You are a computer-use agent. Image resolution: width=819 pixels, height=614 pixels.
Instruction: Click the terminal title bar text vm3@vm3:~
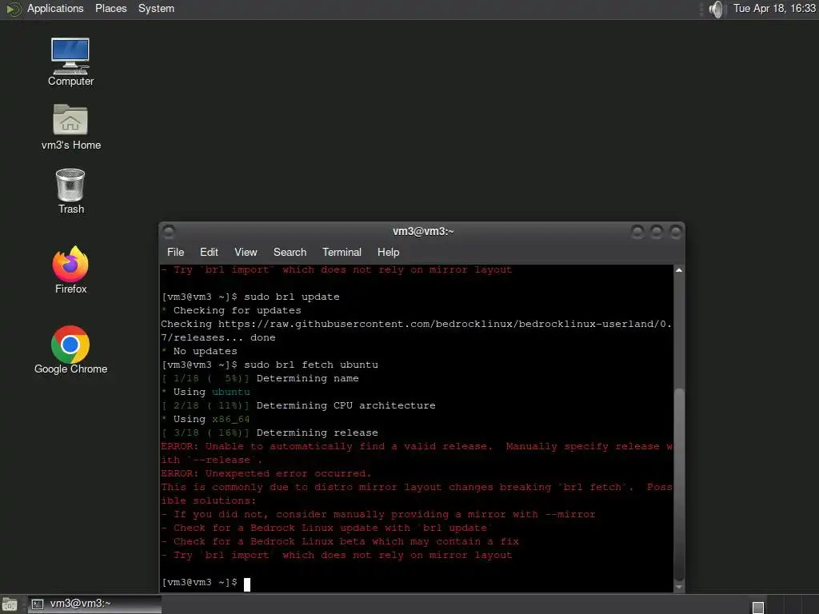[423, 231]
